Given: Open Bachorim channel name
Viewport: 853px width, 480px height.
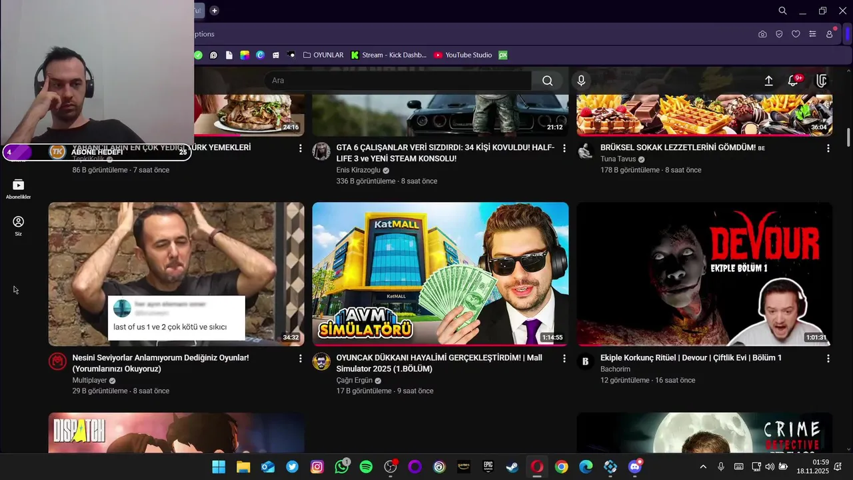Looking at the screenshot, I should [x=615, y=369].
